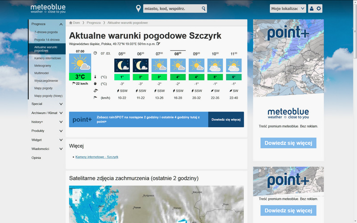Collapse the Prognoza menu section

61,24
